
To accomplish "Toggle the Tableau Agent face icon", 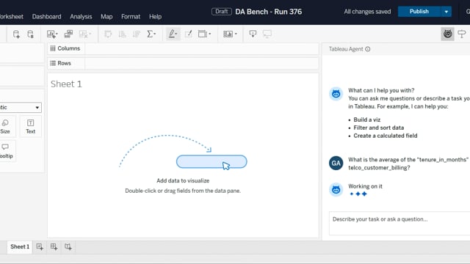I will (447, 34).
